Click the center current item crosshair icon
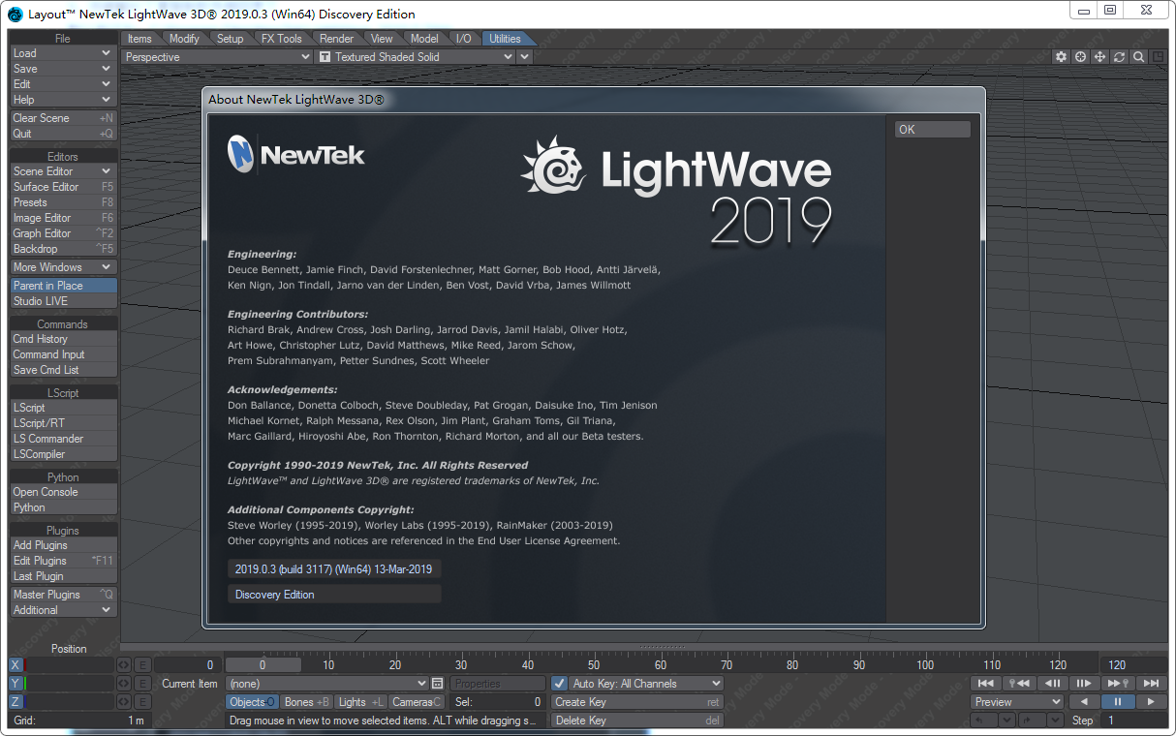The image size is (1176, 736). pyautogui.click(x=1080, y=56)
